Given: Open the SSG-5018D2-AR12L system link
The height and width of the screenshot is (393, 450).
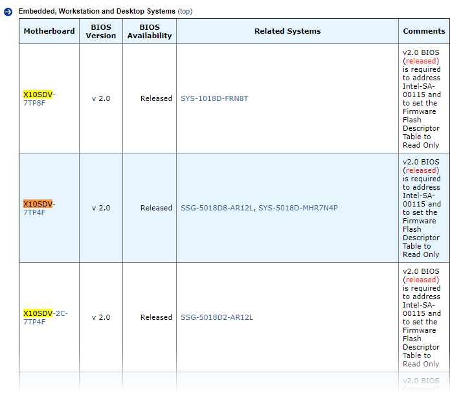Looking at the screenshot, I should 217,317.
